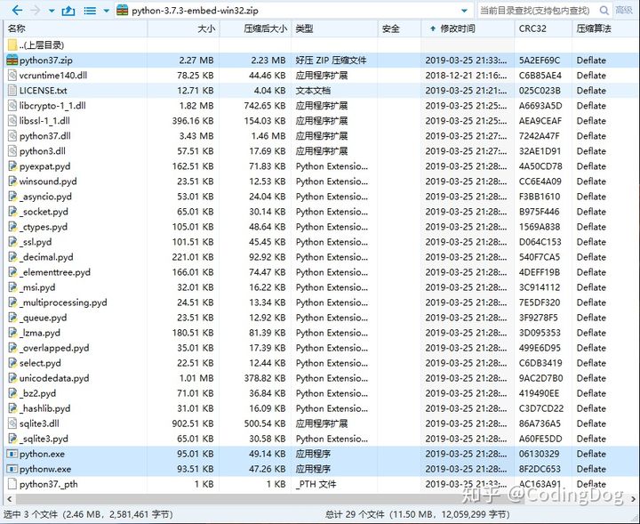Select the python3.dll file icon

click(12, 150)
